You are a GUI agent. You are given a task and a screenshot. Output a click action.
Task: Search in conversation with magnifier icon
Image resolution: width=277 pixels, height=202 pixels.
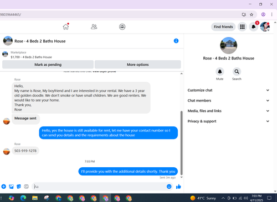237,72
